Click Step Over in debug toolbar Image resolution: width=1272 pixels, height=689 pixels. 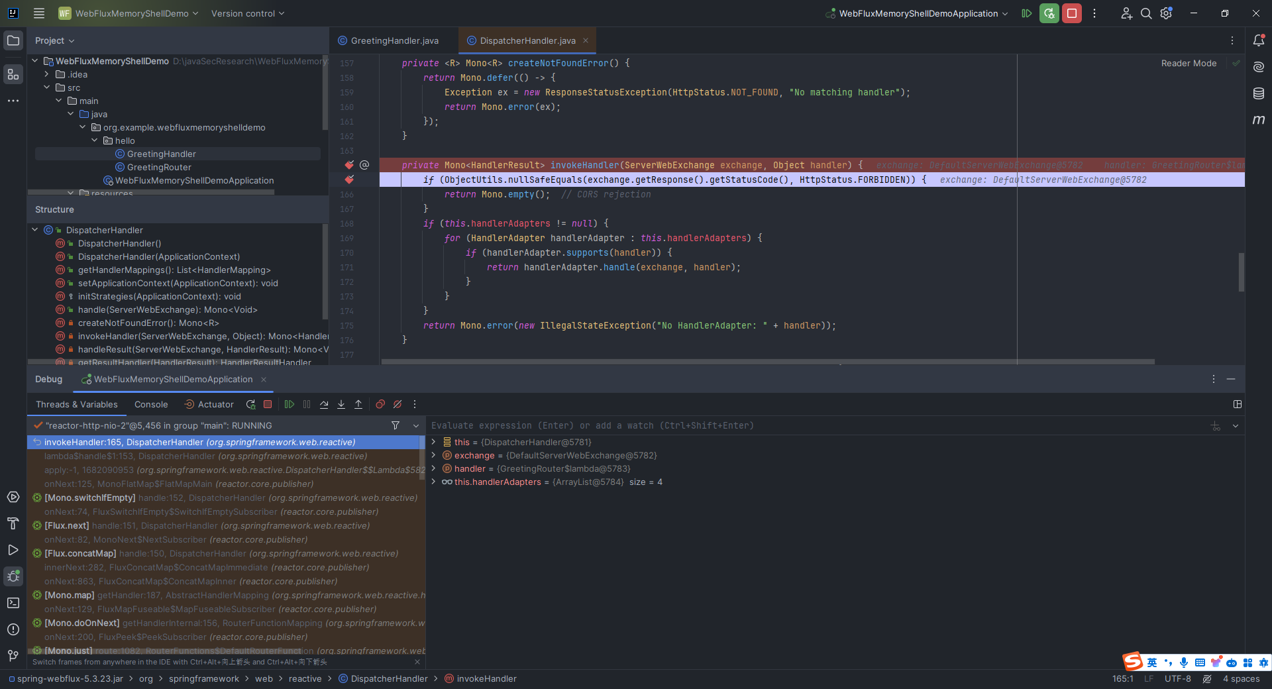coord(324,404)
